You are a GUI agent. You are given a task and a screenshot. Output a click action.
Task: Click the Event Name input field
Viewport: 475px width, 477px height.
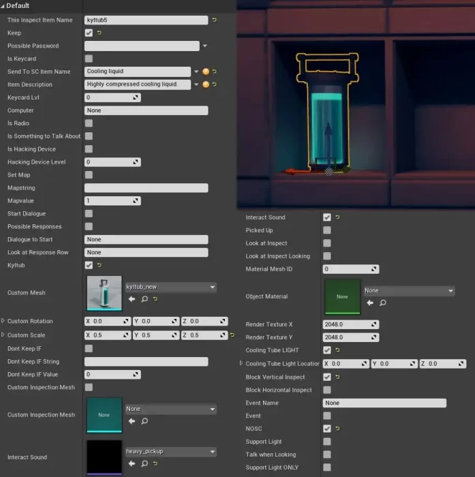[x=384, y=403]
